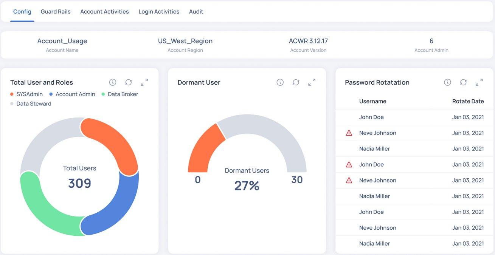Click the Account Admin count 6
Viewport: 495px width, 255px height.
pos(431,41)
